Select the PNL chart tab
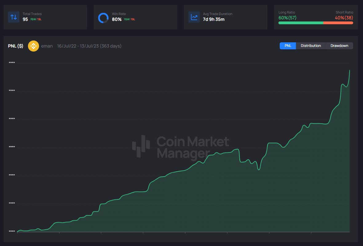Viewport: 363px width, 246px height. click(x=288, y=46)
